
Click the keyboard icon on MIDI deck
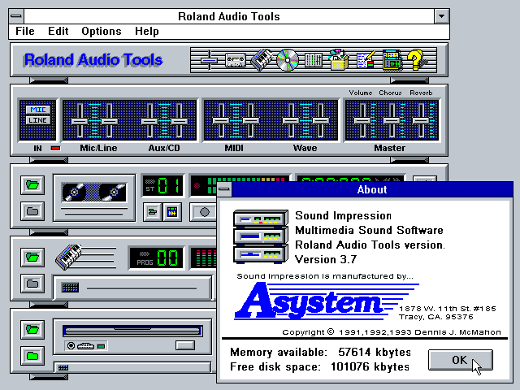[x=68, y=257]
